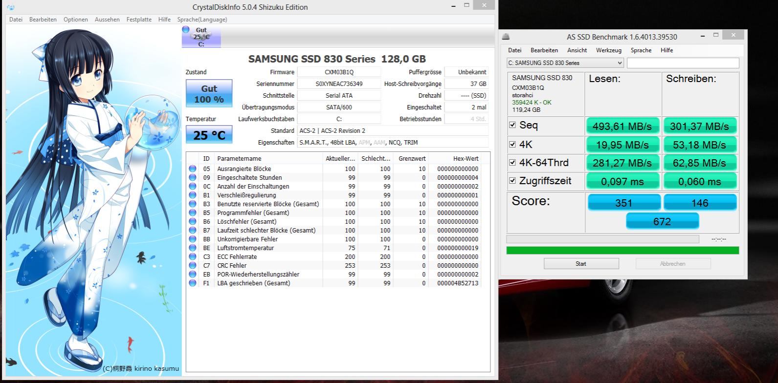Click status orb for Benutzte reservierte Blöcke row

pos(193,204)
